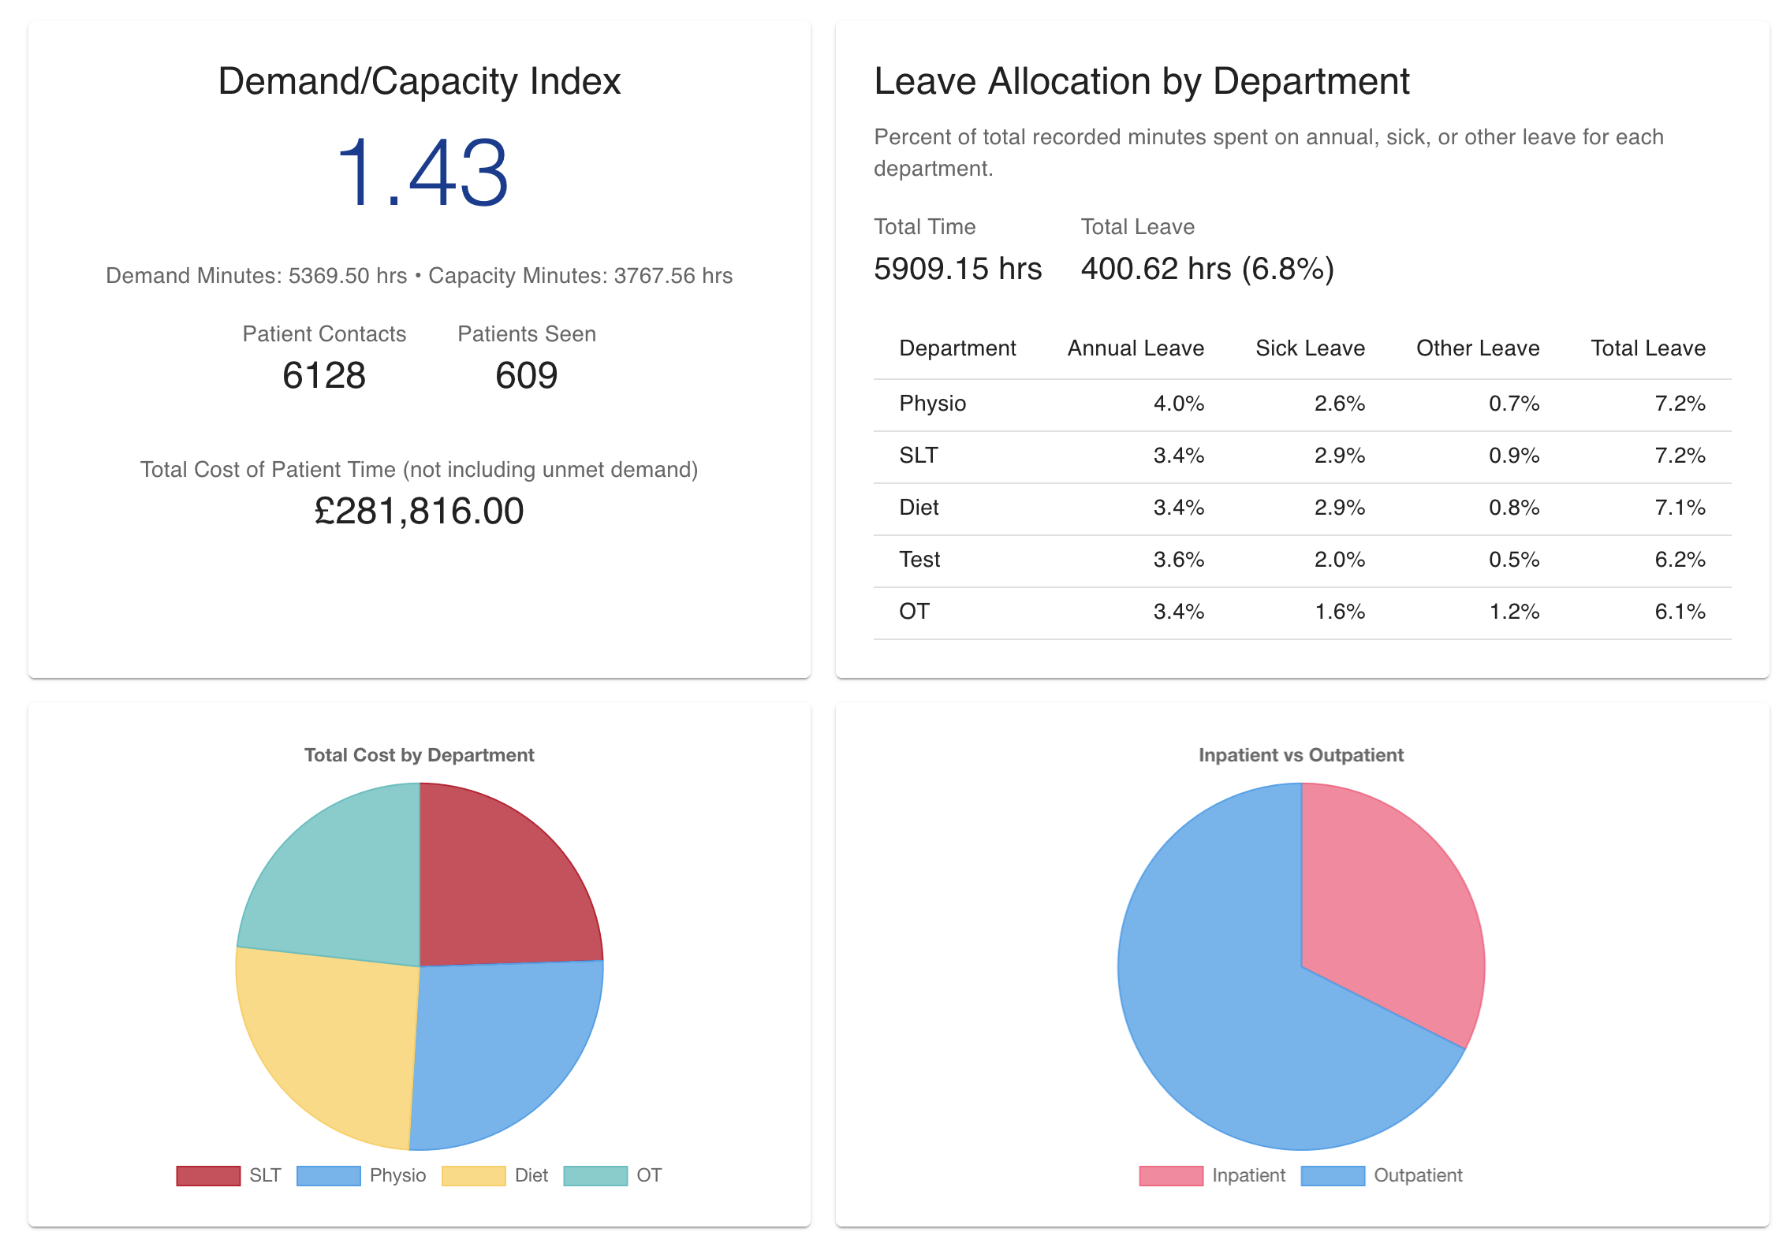The image size is (1779, 1247).
Task: Sort by Sick Leave column header
Action: (1309, 348)
